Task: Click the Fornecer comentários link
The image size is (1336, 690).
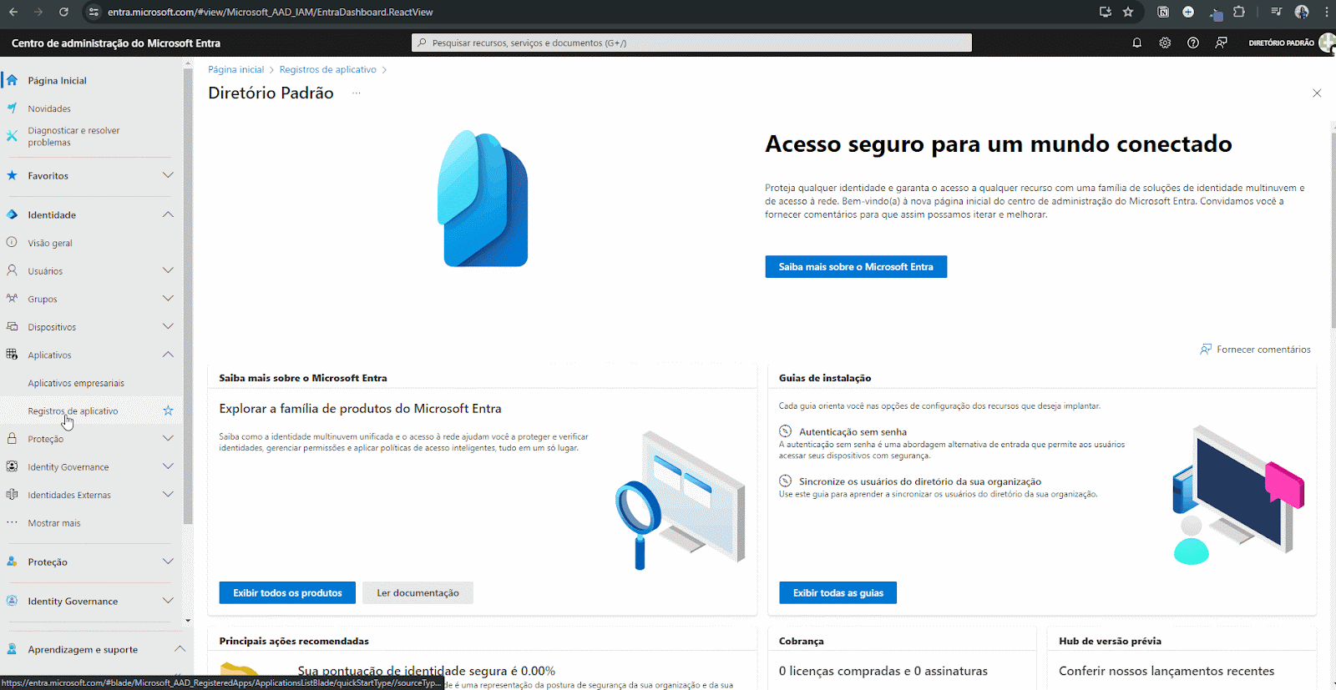Action: (x=1256, y=350)
